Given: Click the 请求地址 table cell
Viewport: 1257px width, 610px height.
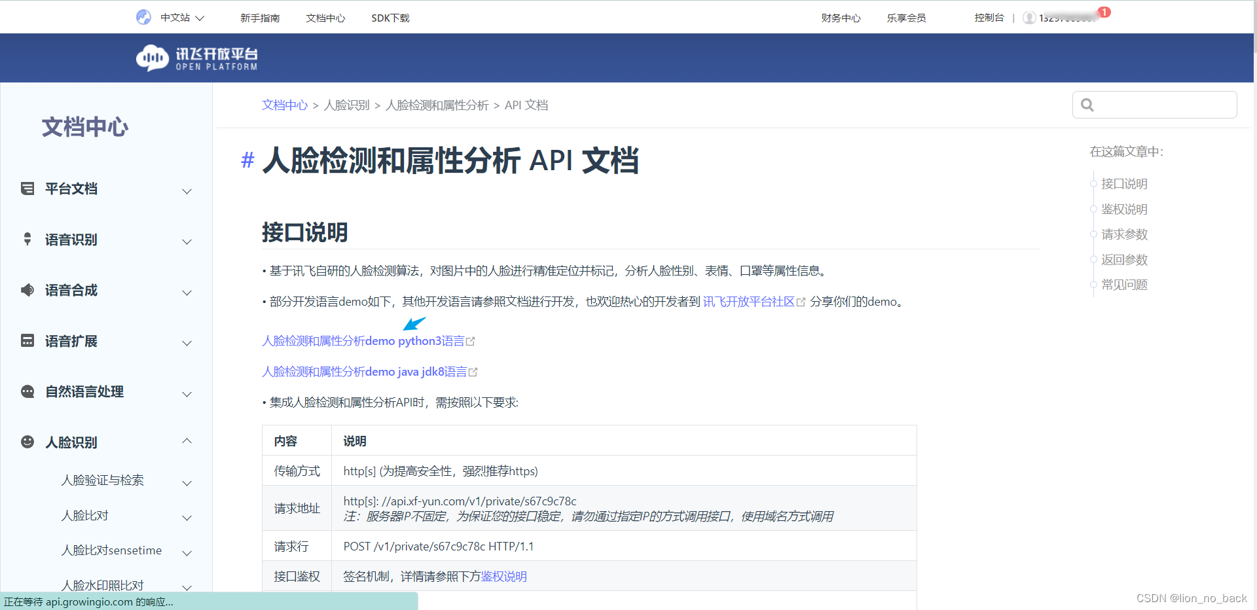Looking at the screenshot, I should (297, 509).
